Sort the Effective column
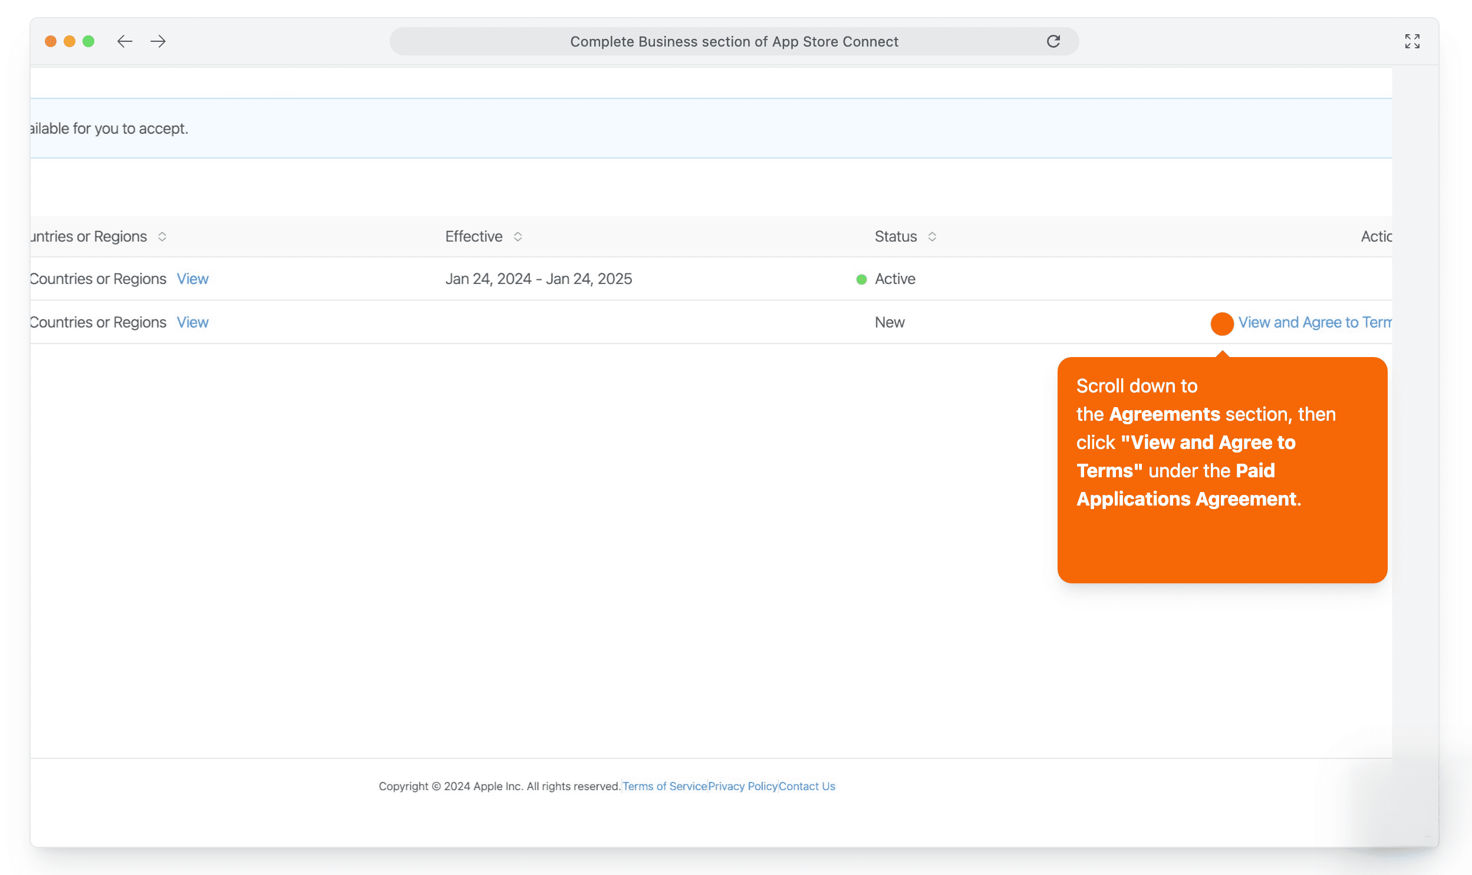The width and height of the screenshot is (1472, 875). tap(518, 236)
